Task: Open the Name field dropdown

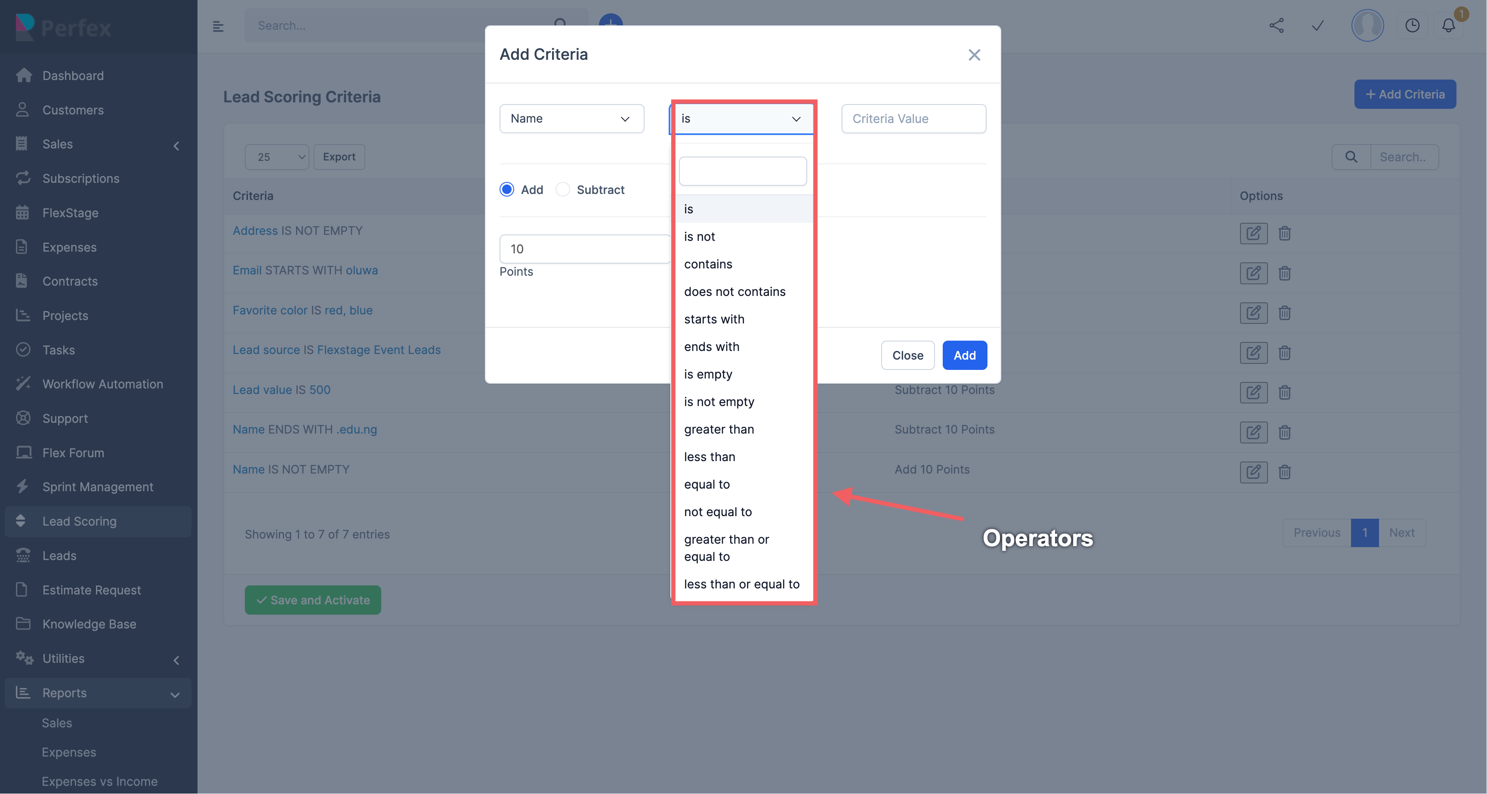Action: point(571,119)
